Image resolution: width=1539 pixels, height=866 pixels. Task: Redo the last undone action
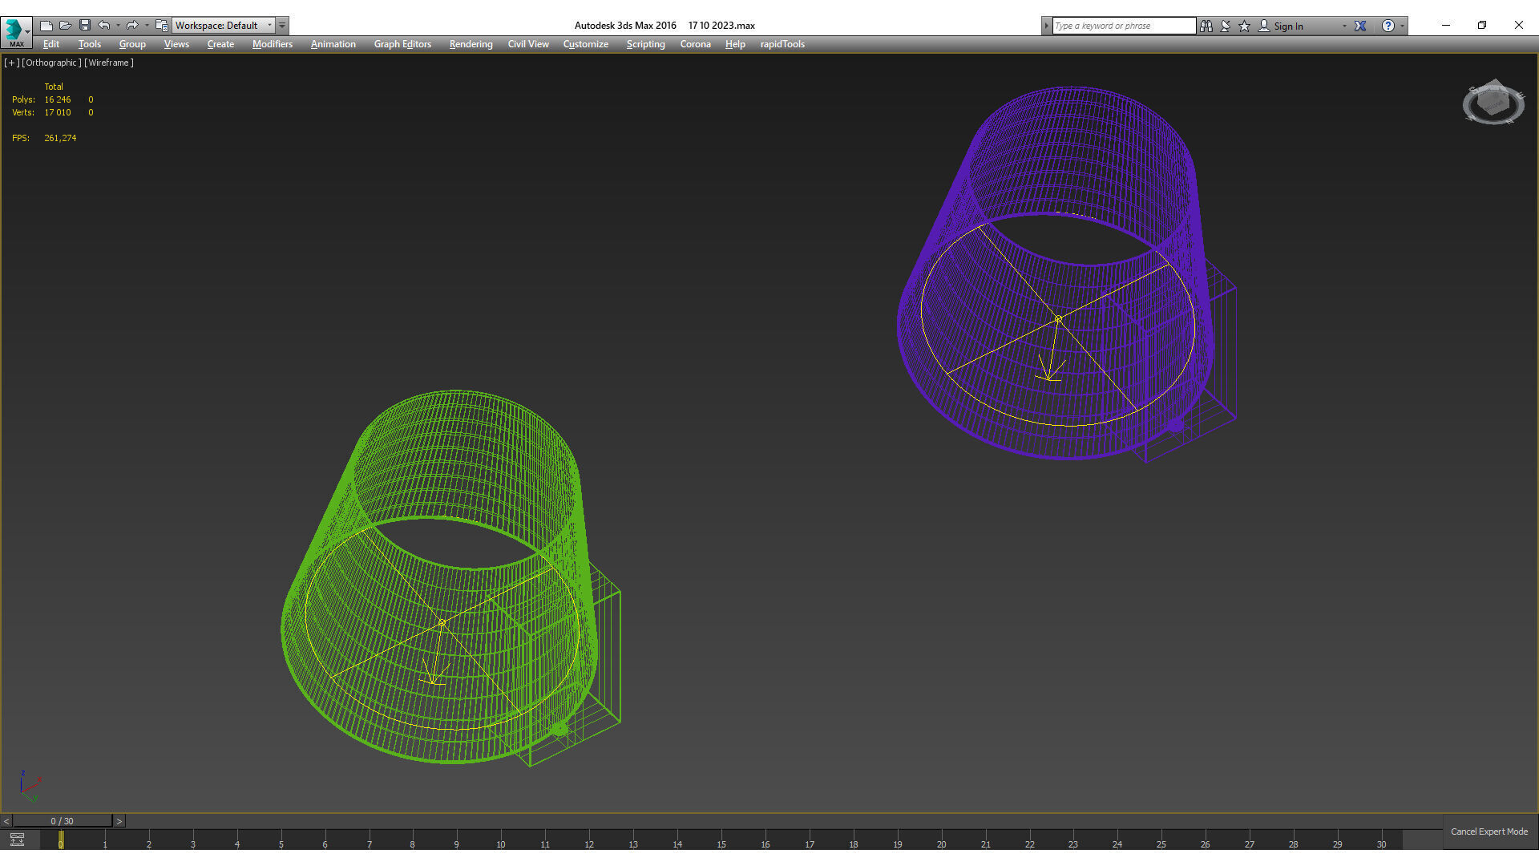tap(132, 26)
